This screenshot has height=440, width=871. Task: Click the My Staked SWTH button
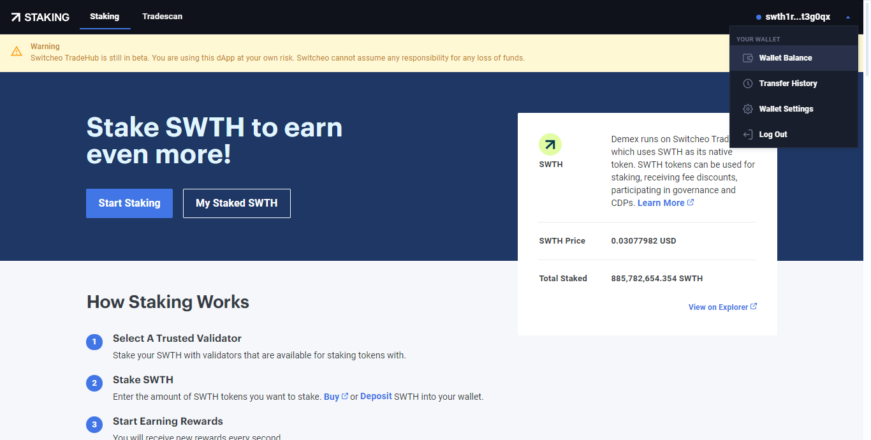237,203
